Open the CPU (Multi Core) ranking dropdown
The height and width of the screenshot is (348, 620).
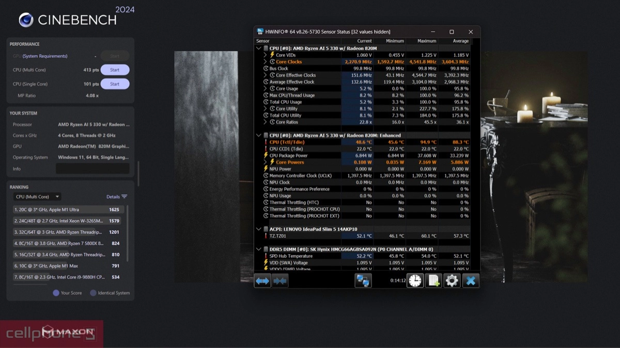pyautogui.click(x=37, y=196)
